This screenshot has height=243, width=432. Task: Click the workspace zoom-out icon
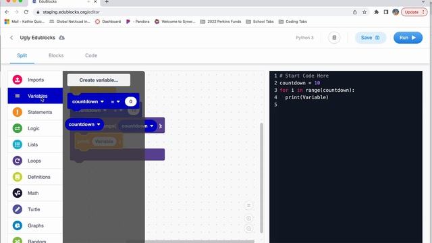coord(248,228)
